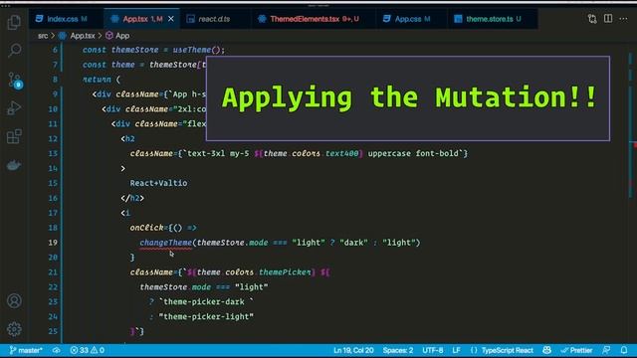Image resolution: width=637 pixels, height=358 pixels.
Task: Click the Prettier status item
Action: [576, 350]
